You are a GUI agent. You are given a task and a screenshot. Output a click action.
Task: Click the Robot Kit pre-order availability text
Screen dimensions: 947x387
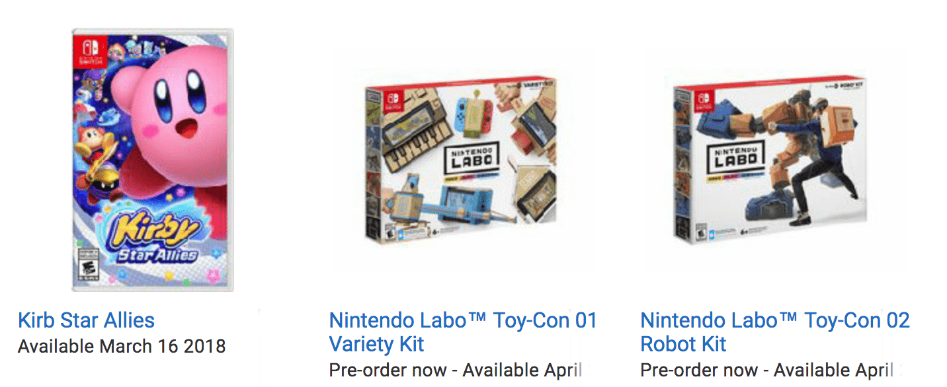tap(767, 370)
